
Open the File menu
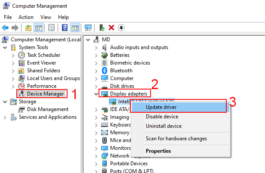point(8,17)
